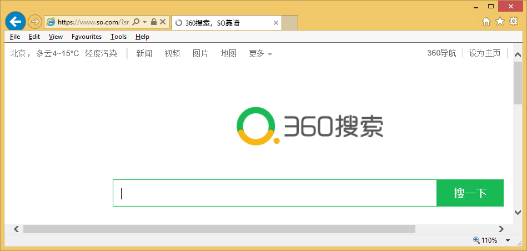Screen dimensions: 527x251
Task: Open the 地图 map link
Action: (x=229, y=53)
